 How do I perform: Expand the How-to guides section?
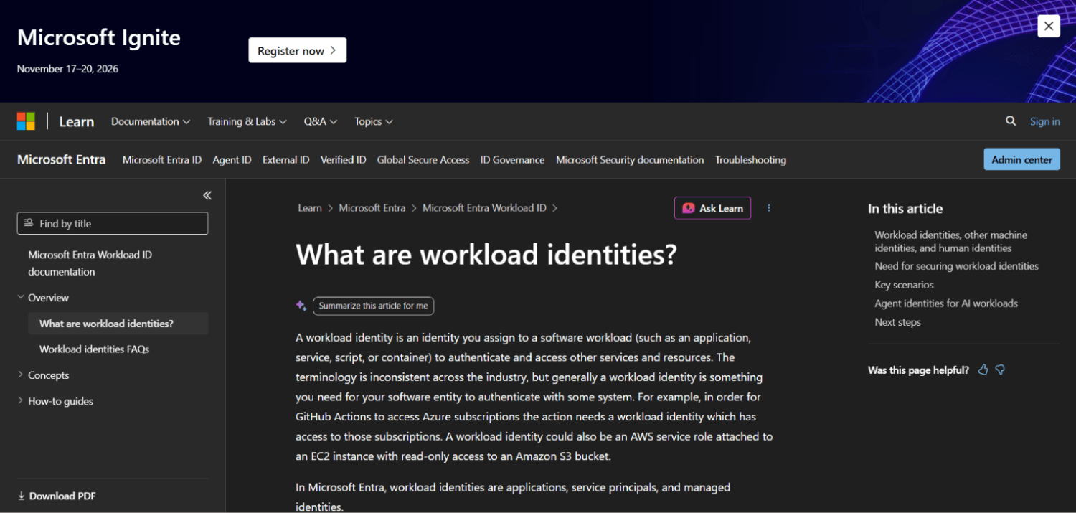point(21,400)
